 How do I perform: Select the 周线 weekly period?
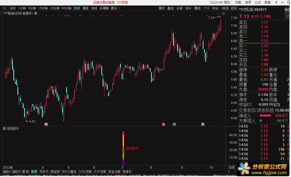(85, 8)
